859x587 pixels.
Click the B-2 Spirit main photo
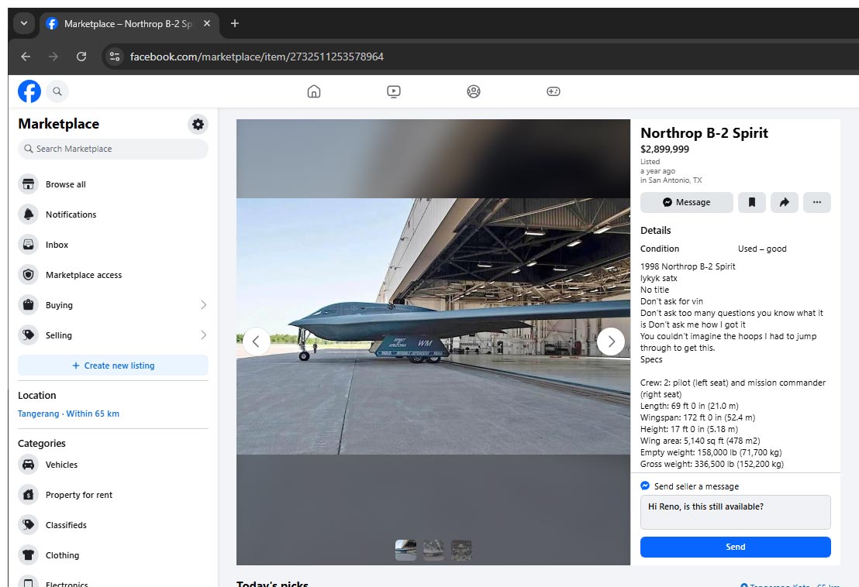(x=433, y=326)
